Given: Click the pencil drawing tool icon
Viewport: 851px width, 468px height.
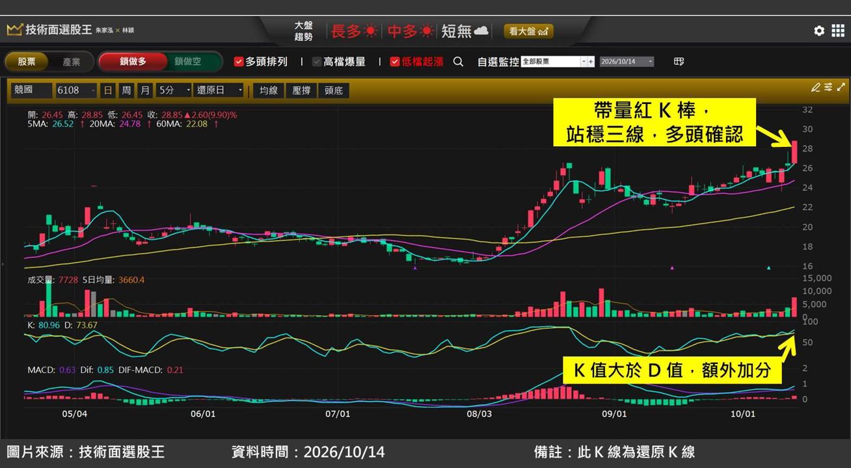Looking at the screenshot, I should tap(815, 87).
